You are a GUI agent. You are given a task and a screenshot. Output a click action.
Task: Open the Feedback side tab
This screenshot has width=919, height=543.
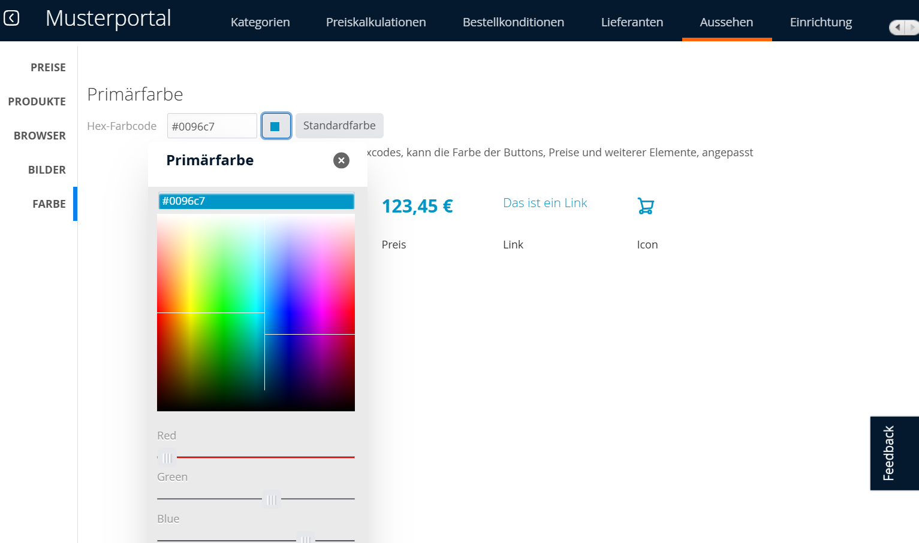click(x=894, y=453)
